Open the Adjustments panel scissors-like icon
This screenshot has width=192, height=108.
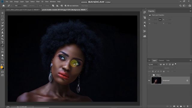tap(145, 31)
